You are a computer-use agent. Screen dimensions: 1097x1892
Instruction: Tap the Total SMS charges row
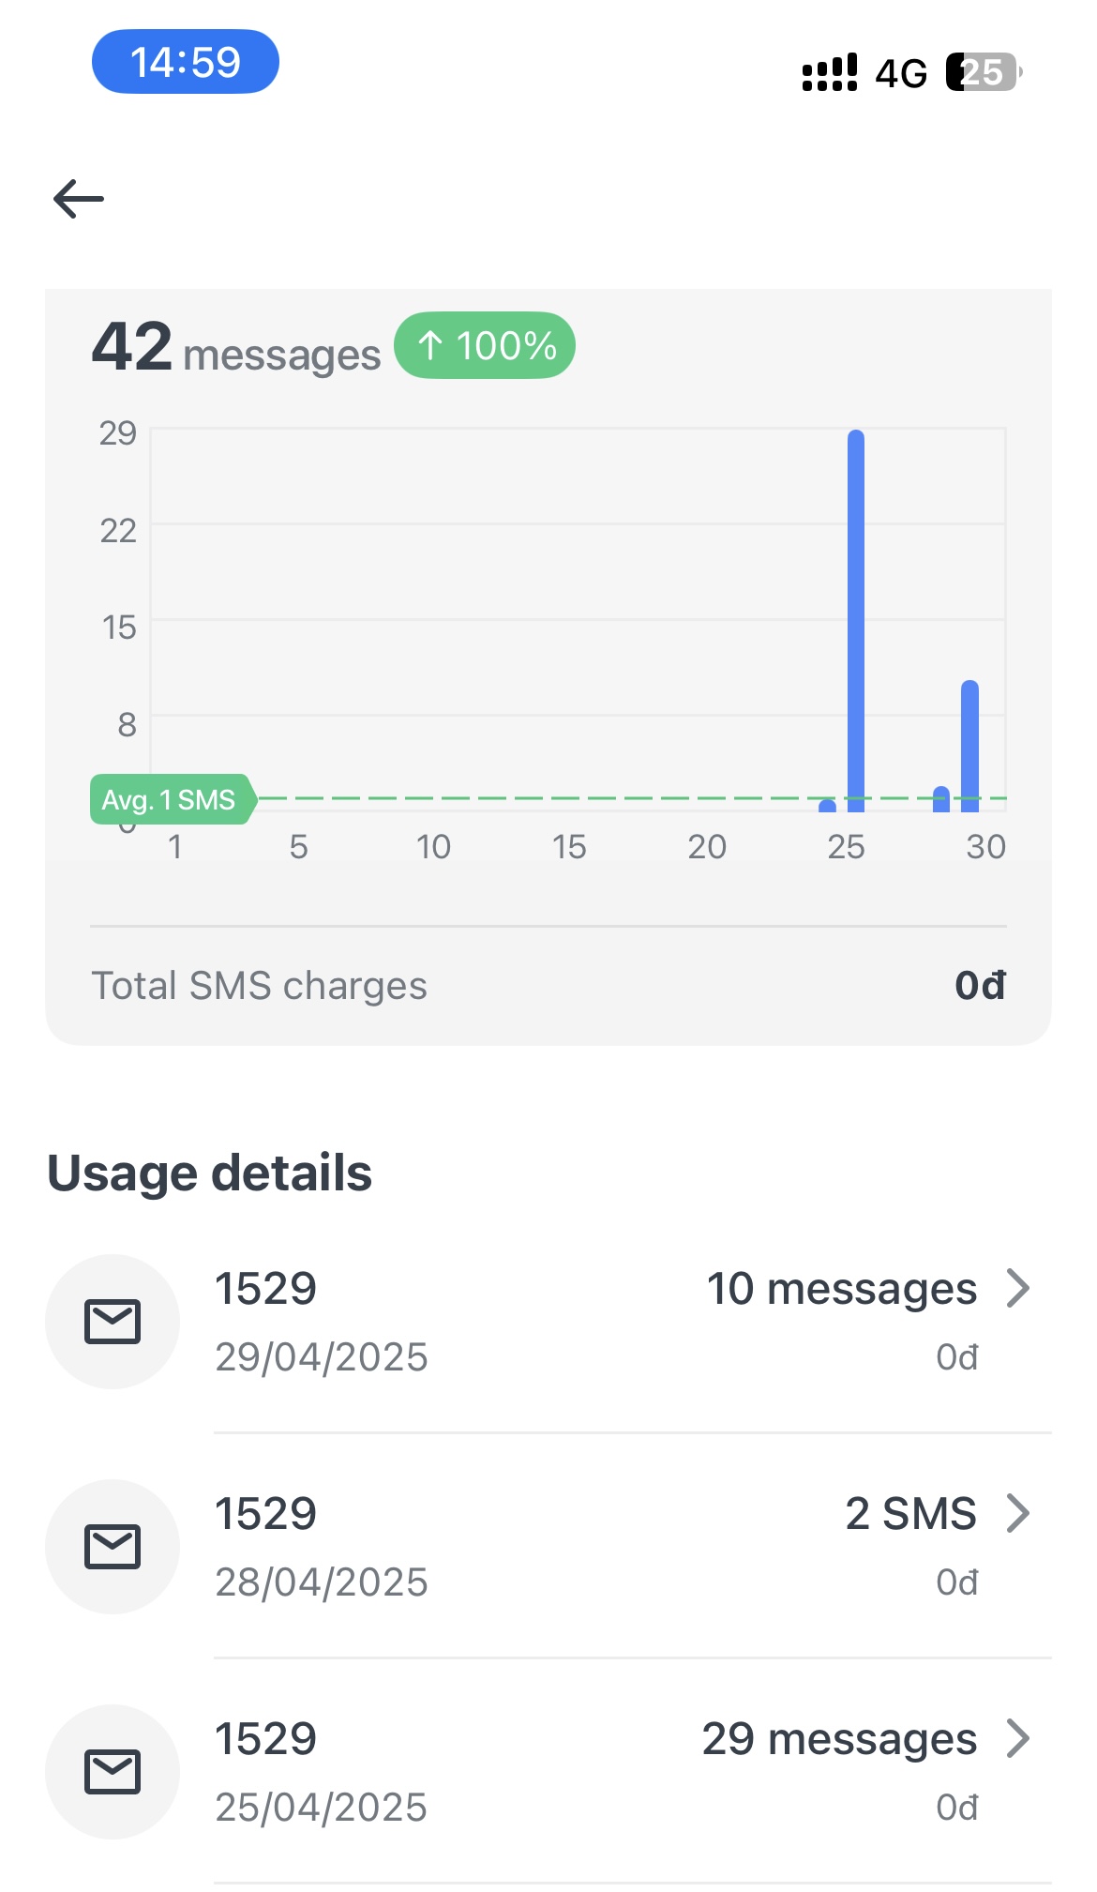click(548, 986)
